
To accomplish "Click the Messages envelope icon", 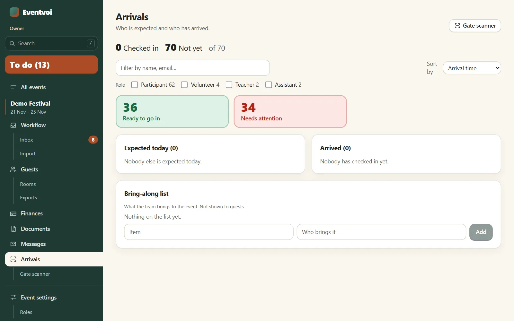I will (13, 244).
